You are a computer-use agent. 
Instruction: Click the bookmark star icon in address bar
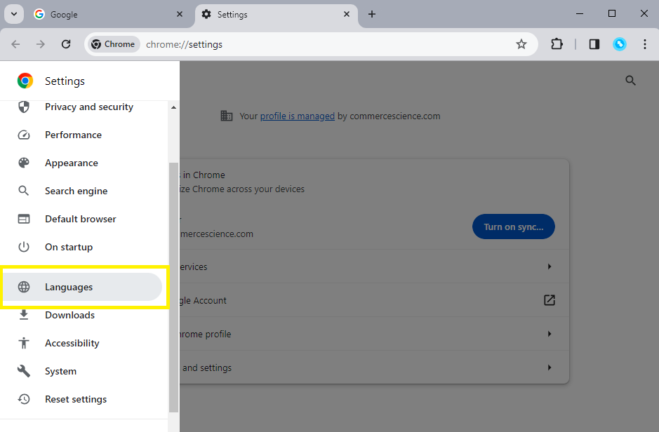pos(521,44)
